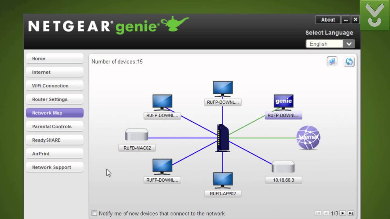
Task: Open the Router Settings menu
Action: [55, 99]
